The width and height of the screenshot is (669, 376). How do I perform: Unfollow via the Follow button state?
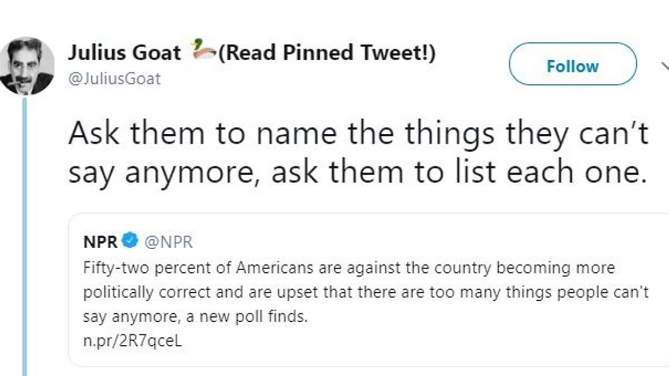[x=573, y=66]
